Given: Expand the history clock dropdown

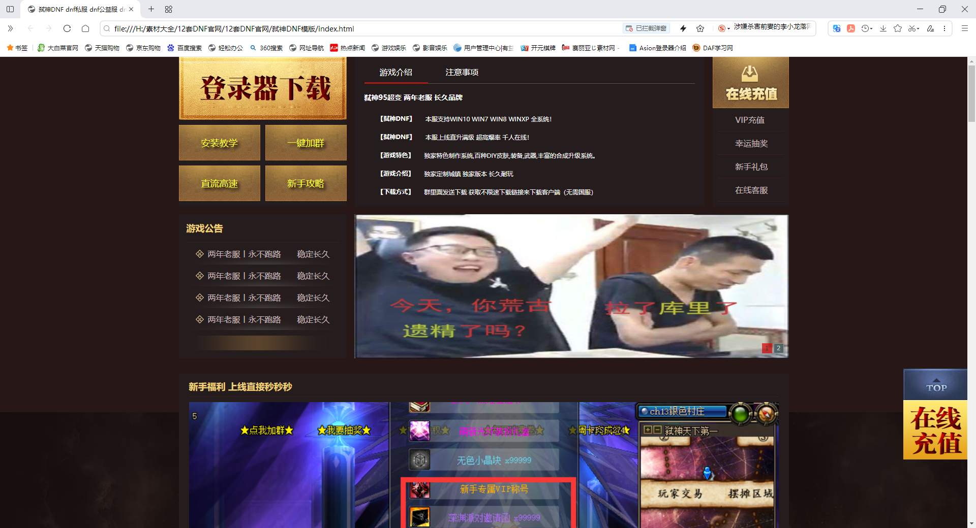Looking at the screenshot, I should (x=867, y=28).
